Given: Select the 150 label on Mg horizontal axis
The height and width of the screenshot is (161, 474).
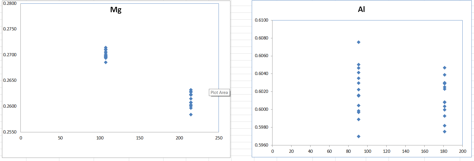Looking at the screenshot, I should pyautogui.click(x=140, y=138).
